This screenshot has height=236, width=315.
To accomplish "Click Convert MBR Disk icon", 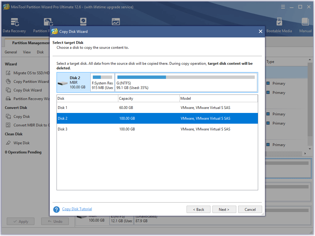I will (x=8, y=125).
